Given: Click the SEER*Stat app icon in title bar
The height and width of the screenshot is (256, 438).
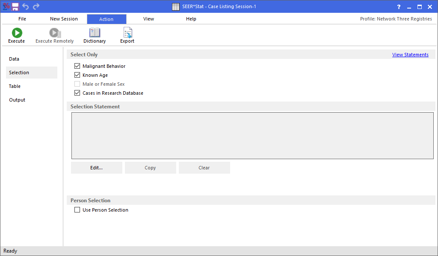Looking at the screenshot, I should tap(6, 6).
